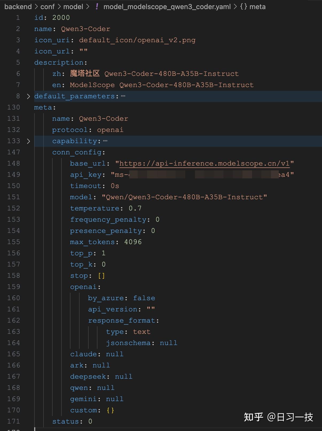Viewport: 322px width, 431px height.
Task: Click the empty braces after custom
Action: [x=110, y=410]
